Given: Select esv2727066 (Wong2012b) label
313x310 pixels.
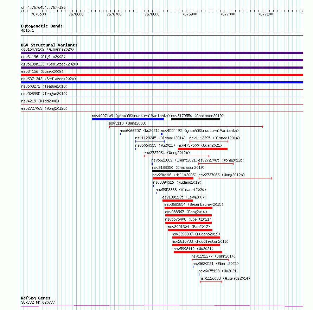Looking at the screenshot, I should (x=222, y=175).
